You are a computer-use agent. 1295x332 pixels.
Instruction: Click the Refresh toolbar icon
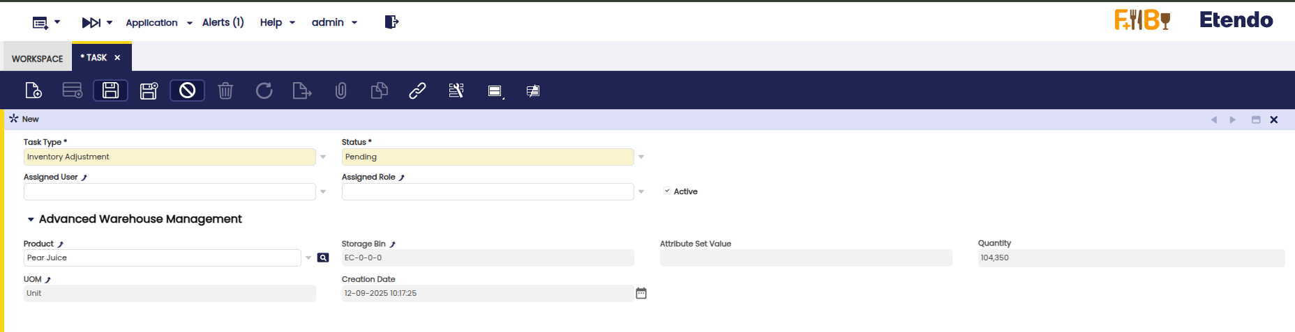[x=264, y=90]
